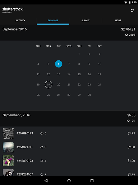The height and width of the screenshot is (185, 138).
Task: Select the Earnings tab
Action: [53, 21]
